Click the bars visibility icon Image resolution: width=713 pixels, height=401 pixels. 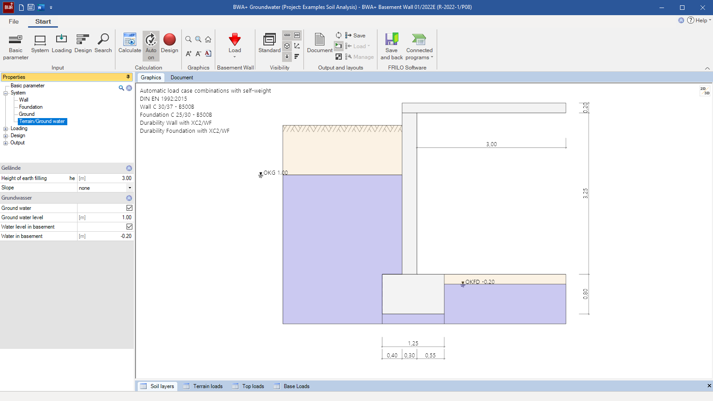pyautogui.click(x=297, y=57)
